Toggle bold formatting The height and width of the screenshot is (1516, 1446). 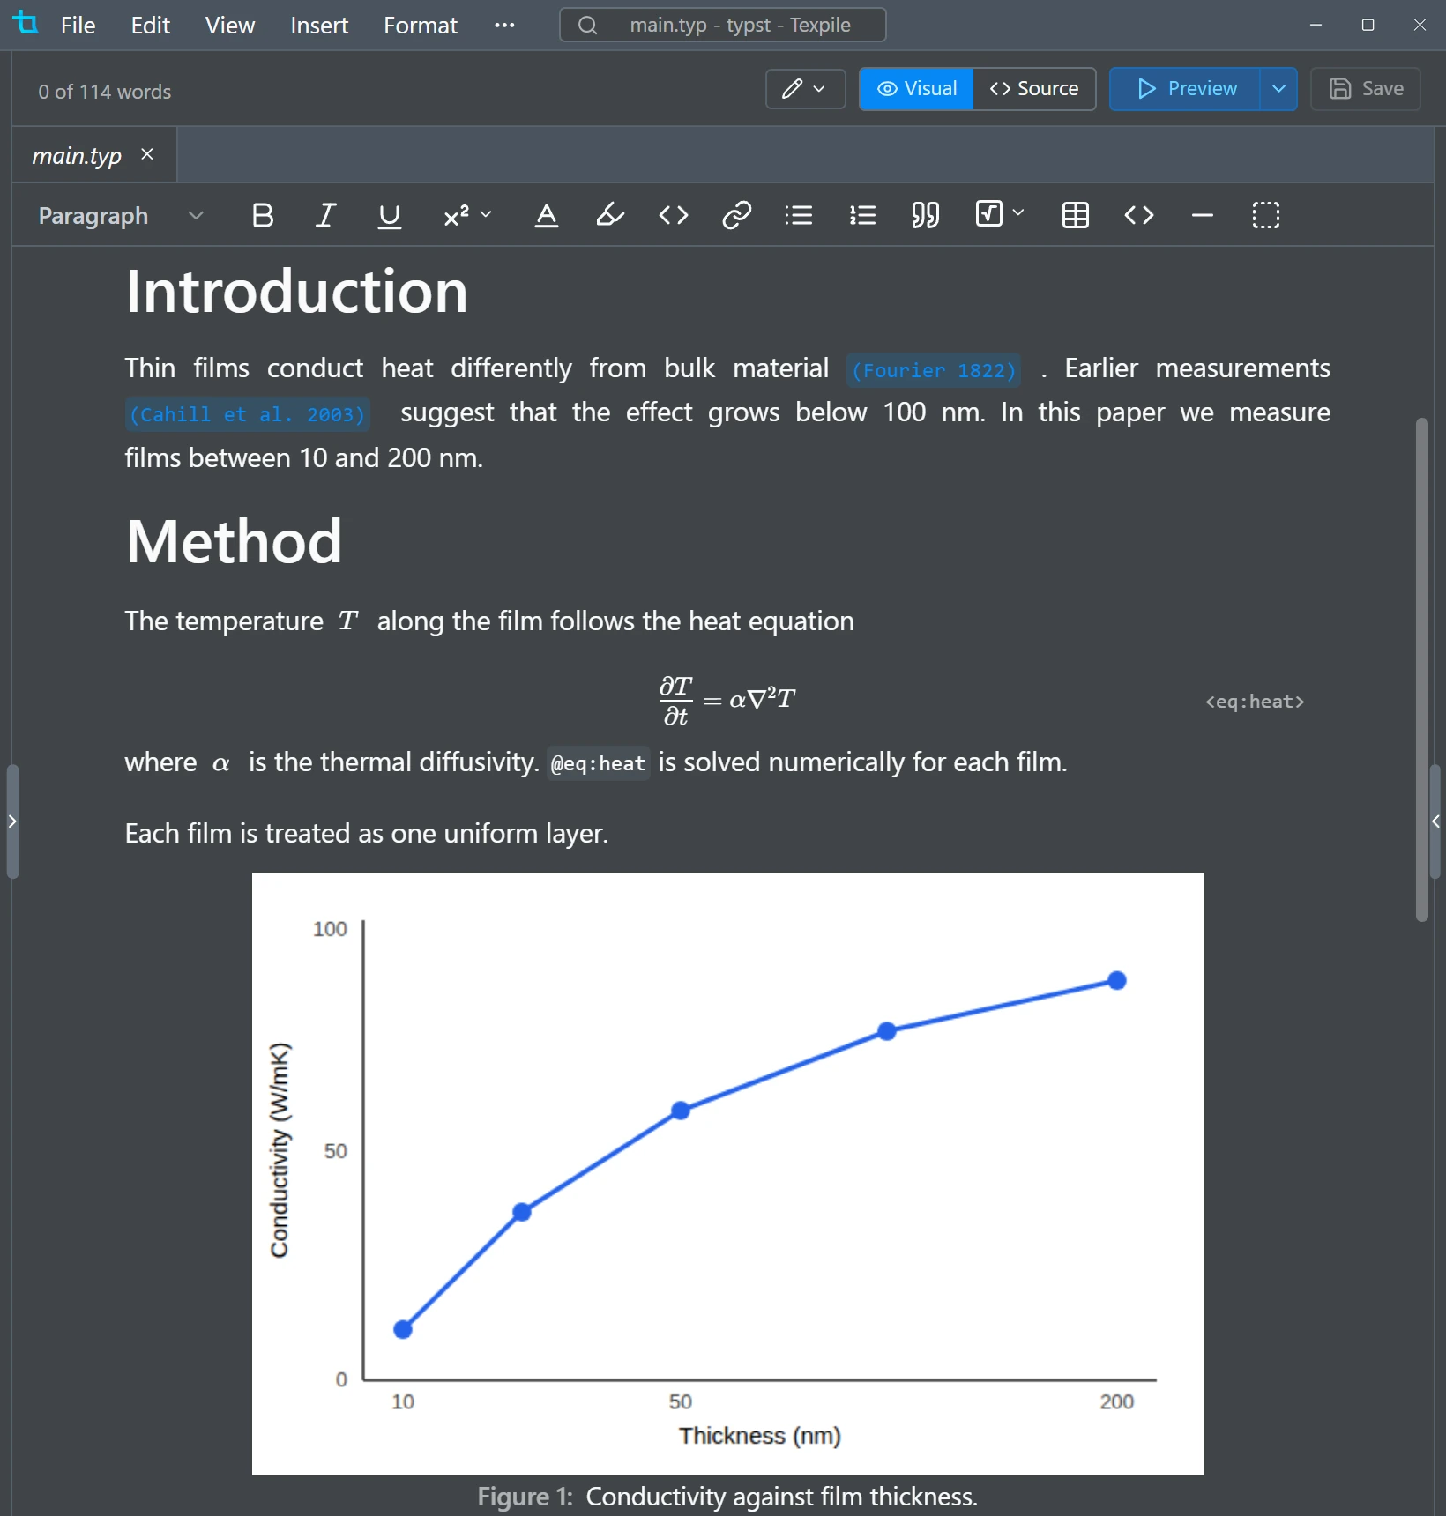click(x=262, y=215)
